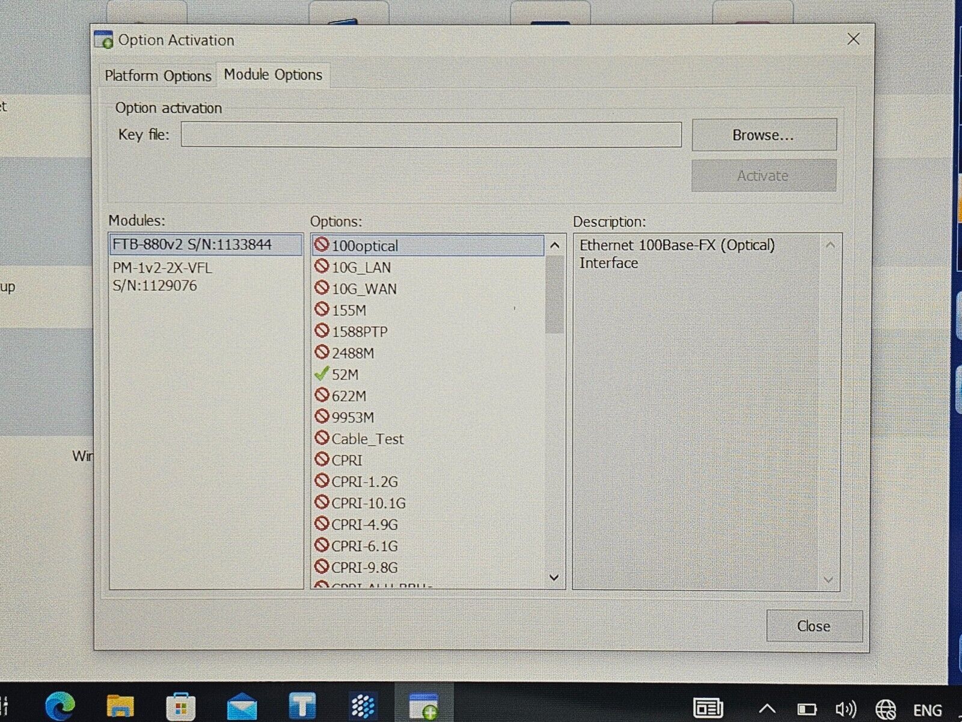Image resolution: width=962 pixels, height=722 pixels.
Task: Select the Module Options tab
Action: (x=272, y=74)
